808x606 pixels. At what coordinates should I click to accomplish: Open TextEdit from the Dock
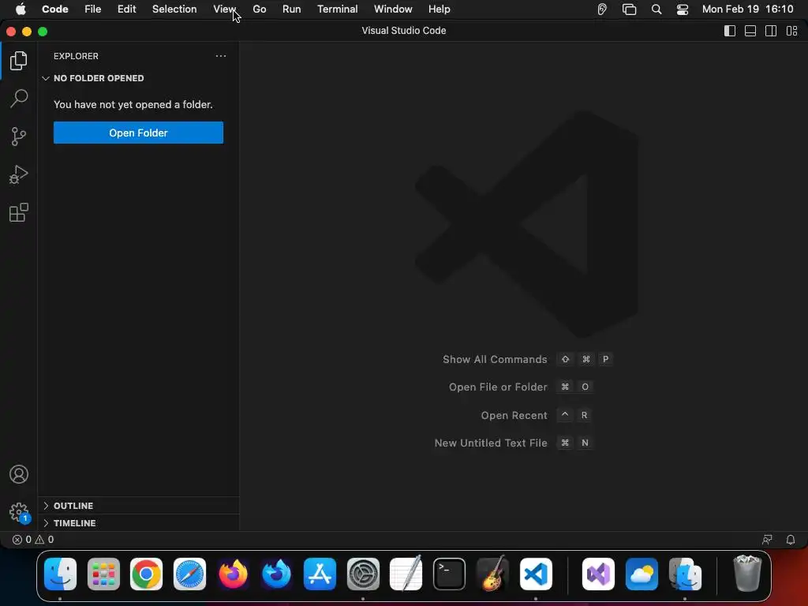406,574
